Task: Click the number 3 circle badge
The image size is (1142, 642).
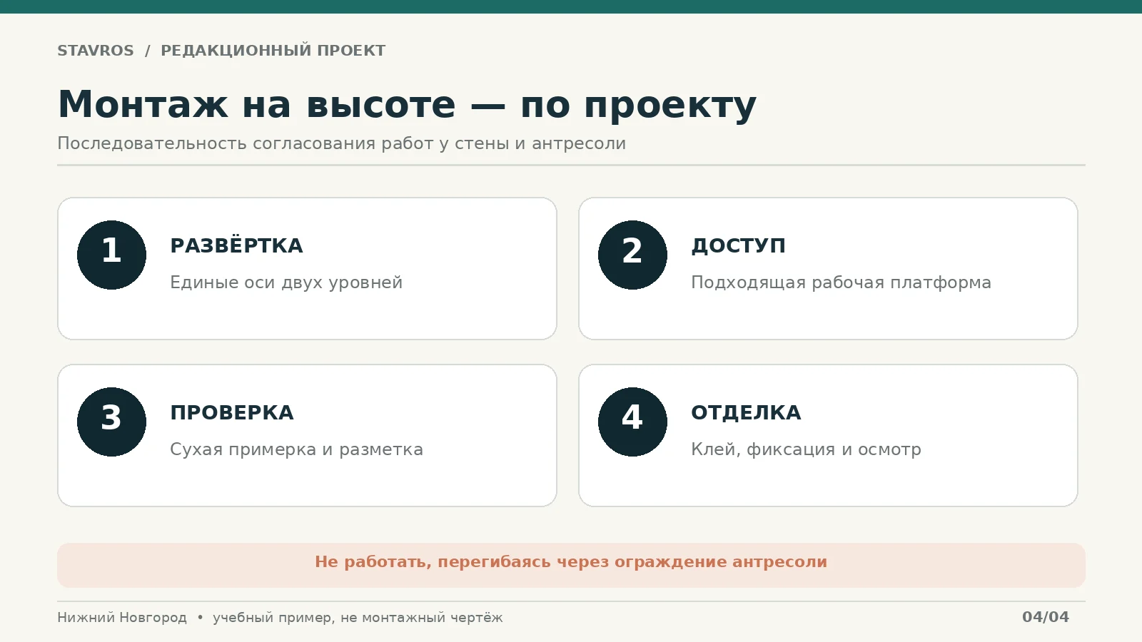Action: click(111, 422)
